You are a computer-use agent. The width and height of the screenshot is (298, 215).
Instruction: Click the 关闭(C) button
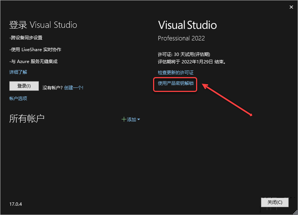275,202
